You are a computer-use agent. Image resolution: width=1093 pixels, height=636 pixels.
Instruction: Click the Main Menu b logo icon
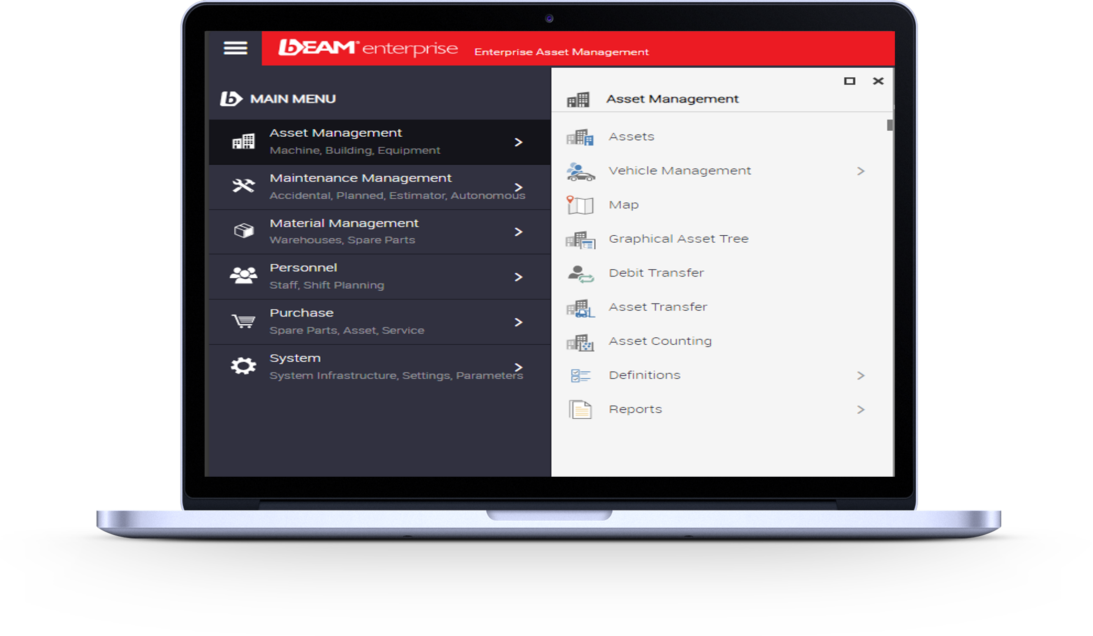tap(231, 99)
